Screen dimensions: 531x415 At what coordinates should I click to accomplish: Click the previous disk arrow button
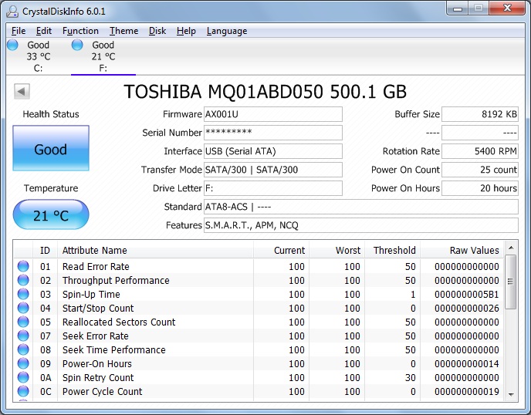coord(22,91)
